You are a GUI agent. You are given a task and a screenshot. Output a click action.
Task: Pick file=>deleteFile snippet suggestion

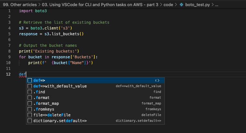(x=95, y=115)
